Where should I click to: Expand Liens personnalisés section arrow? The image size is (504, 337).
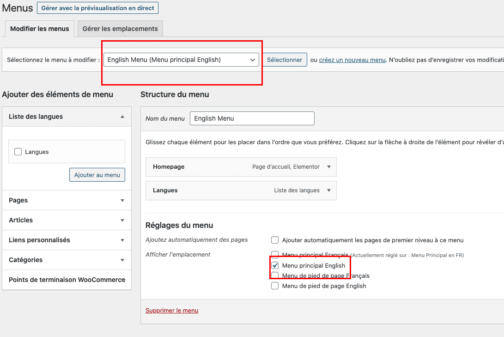pyautogui.click(x=122, y=240)
